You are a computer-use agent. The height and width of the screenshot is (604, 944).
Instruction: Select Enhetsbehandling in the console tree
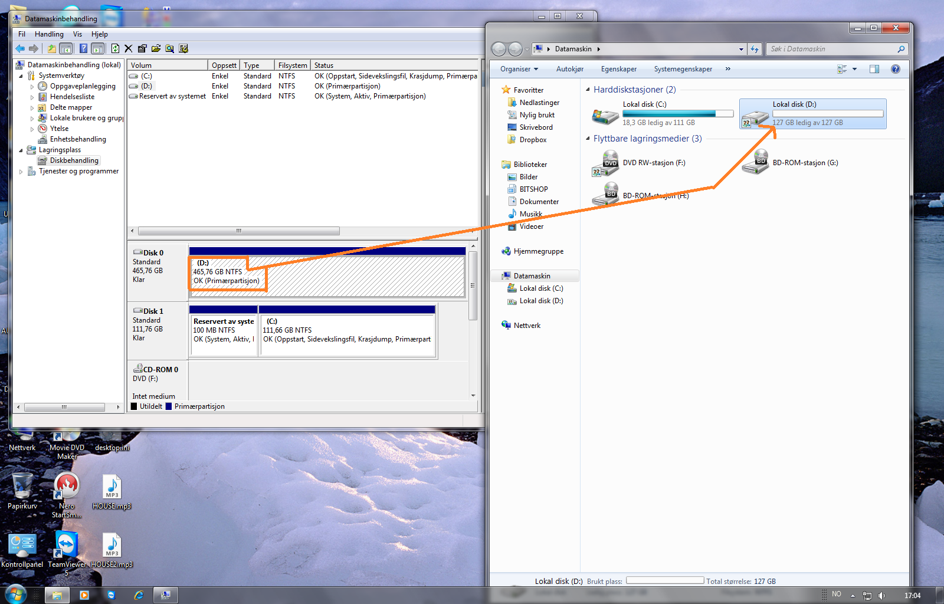(77, 139)
